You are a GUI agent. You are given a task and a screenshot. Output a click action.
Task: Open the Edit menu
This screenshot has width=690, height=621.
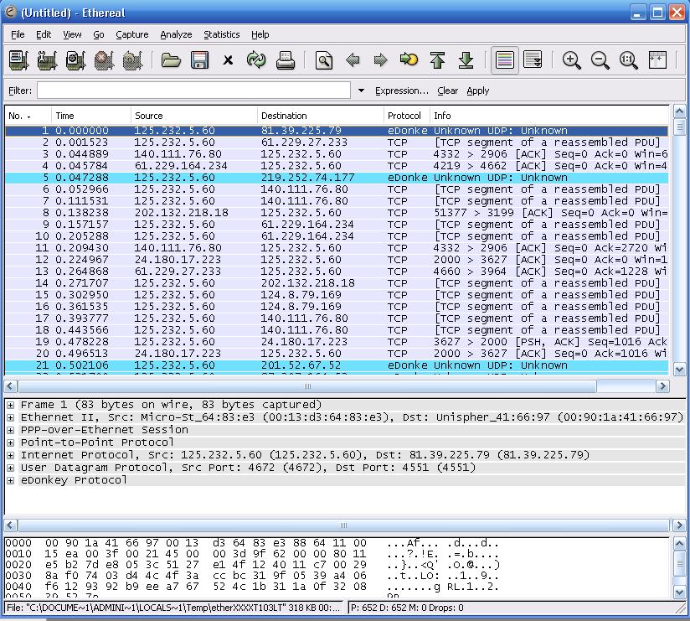44,34
